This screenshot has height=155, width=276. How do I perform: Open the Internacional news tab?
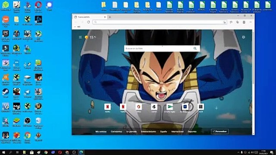pos(177,131)
